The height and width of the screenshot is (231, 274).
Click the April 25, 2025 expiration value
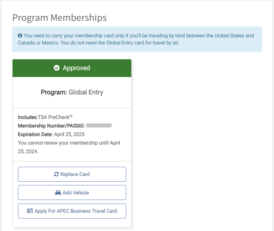[x=69, y=134]
